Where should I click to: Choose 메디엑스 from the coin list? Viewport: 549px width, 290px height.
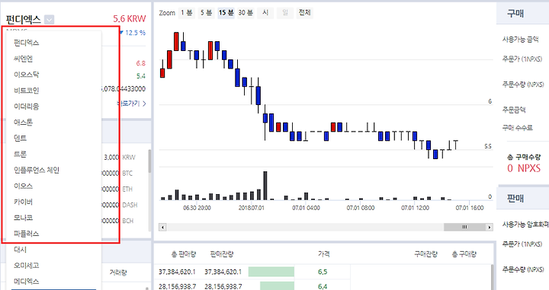coord(26,282)
